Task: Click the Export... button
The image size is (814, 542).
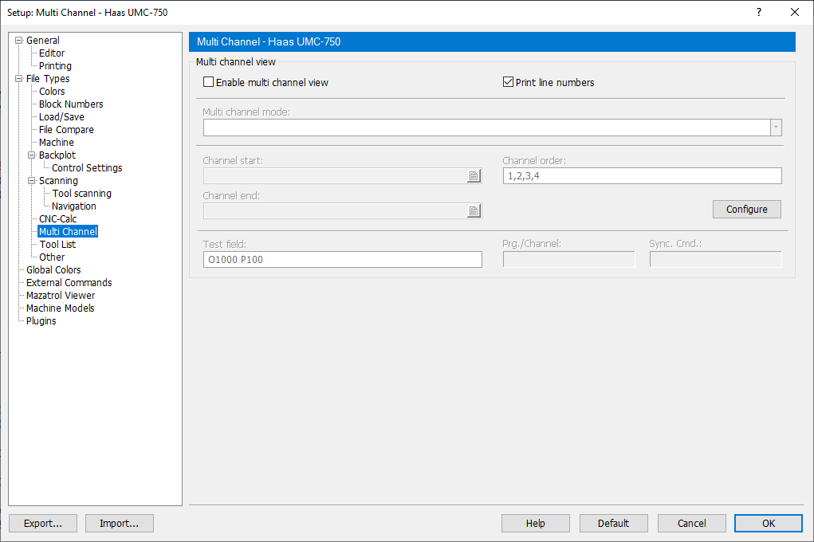Action: (43, 523)
